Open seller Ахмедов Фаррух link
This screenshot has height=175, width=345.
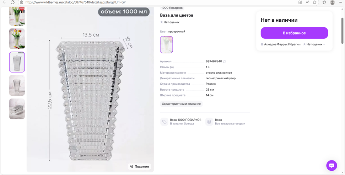[282, 44]
